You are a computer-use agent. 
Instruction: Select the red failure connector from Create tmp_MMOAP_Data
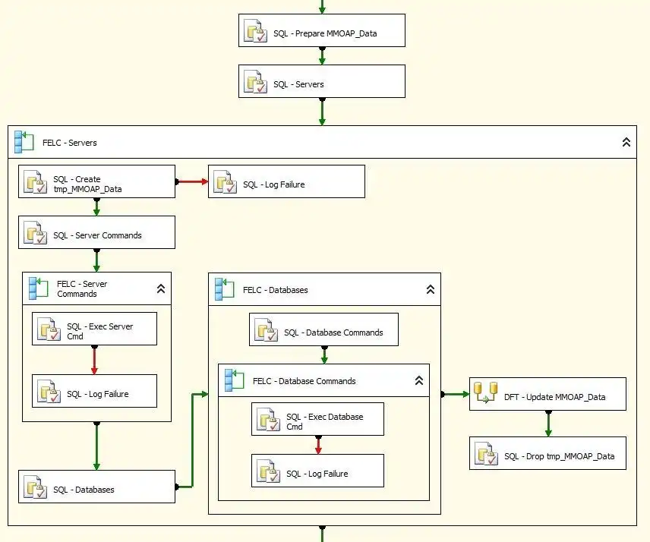click(x=191, y=181)
